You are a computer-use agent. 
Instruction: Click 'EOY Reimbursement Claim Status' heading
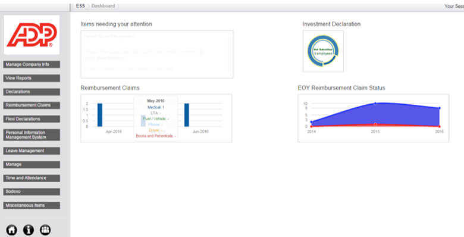point(341,88)
